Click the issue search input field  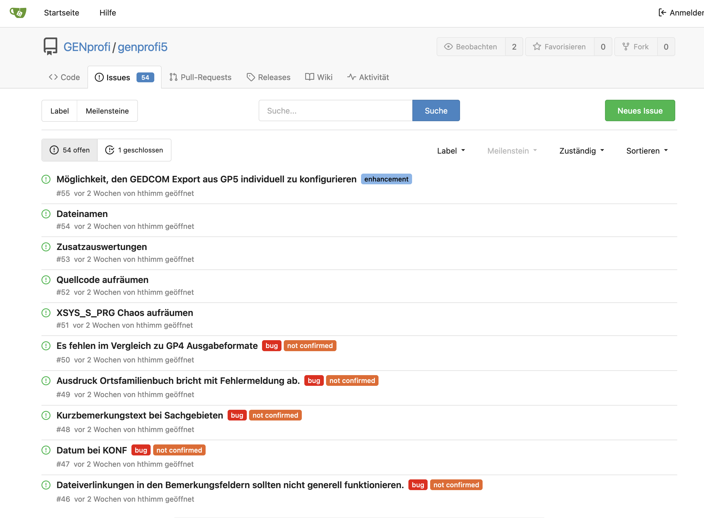coord(336,110)
